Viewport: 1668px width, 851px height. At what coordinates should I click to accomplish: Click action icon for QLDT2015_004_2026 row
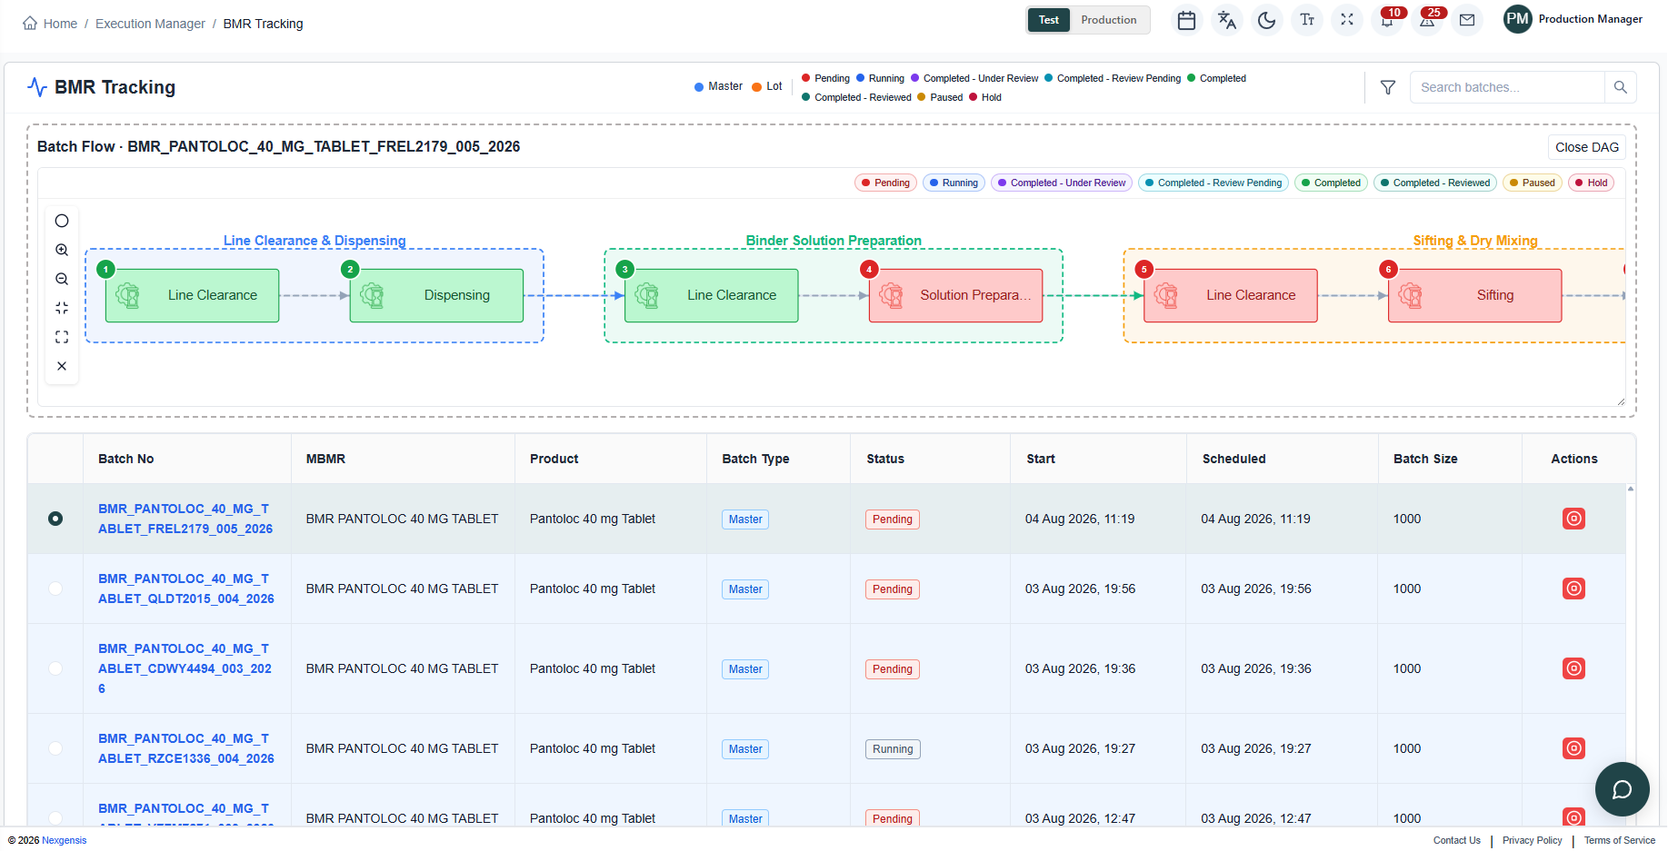[x=1573, y=589]
